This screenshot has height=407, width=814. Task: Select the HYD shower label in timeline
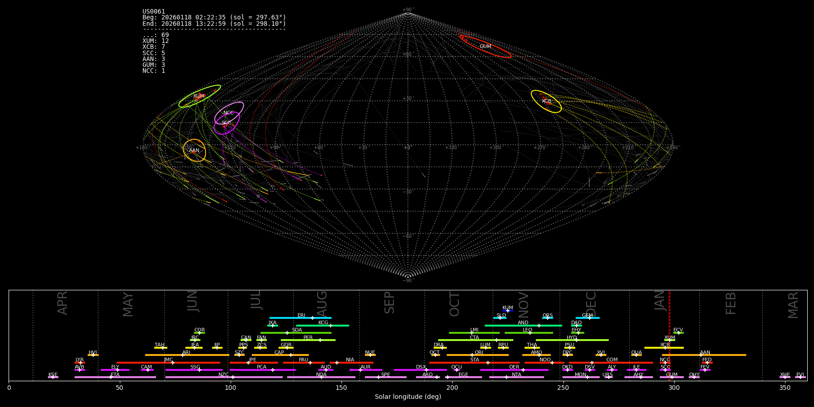click(572, 337)
